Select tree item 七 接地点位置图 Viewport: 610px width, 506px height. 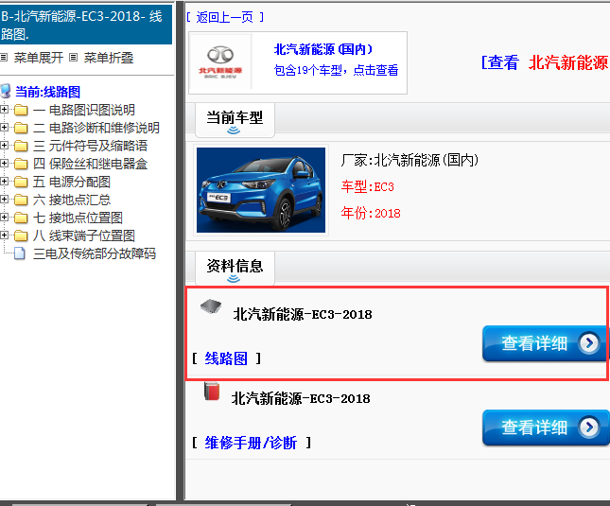point(78,218)
